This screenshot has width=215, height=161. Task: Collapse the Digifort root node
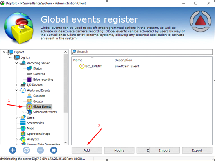[4, 52]
